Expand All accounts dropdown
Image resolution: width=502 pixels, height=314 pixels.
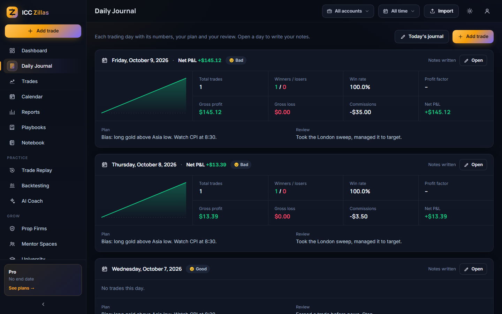pyautogui.click(x=348, y=11)
